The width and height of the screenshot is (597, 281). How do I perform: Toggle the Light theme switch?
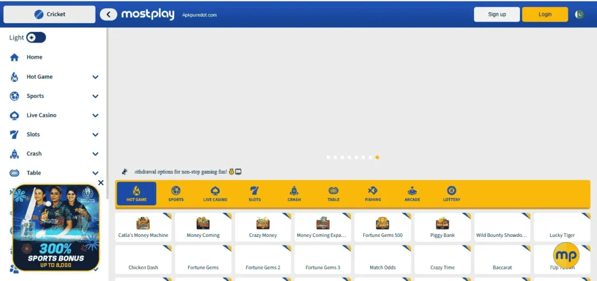click(36, 38)
